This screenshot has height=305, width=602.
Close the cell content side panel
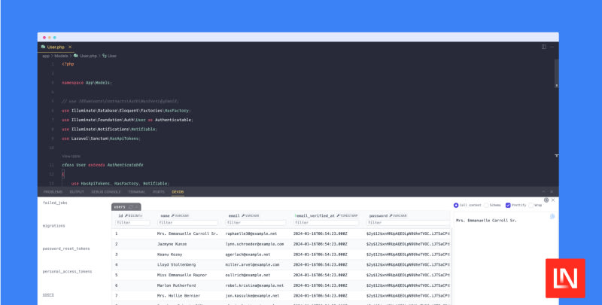pyautogui.click(x=554, y=200)
